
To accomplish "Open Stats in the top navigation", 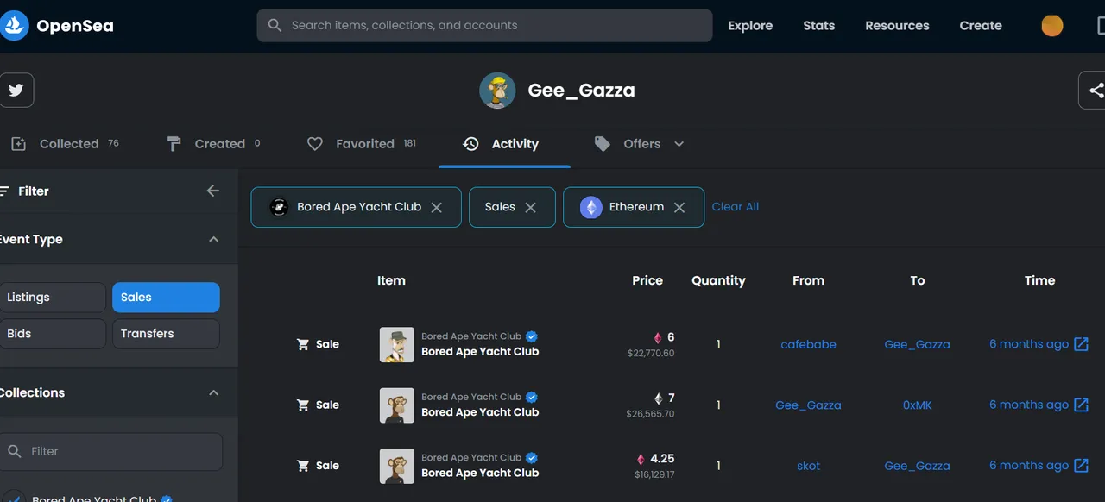I will 818,26.
